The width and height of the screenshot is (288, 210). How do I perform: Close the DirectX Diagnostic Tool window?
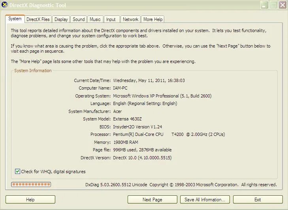pos(282,5)
